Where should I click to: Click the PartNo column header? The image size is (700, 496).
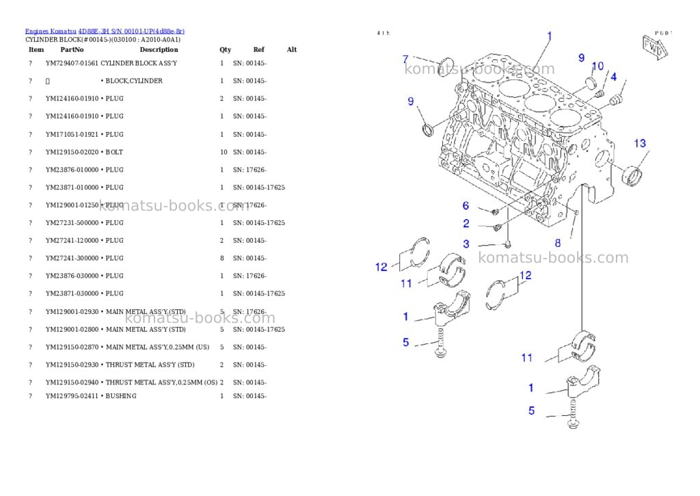[x=72, y=49]
